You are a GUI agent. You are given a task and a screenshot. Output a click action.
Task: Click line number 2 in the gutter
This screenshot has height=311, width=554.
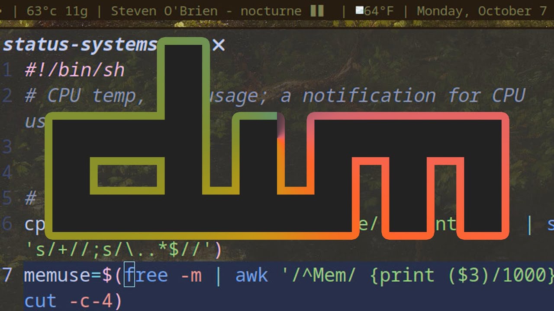(7, 95)
